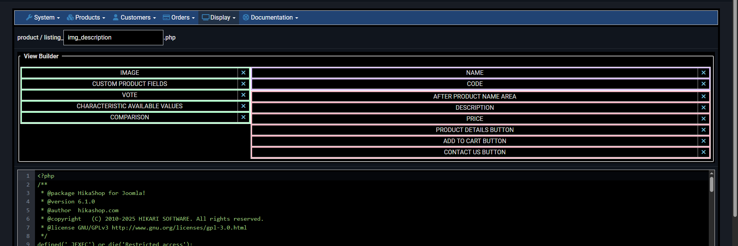
Task: Click the Orders card icon
Action: click(x=166, y=17)
